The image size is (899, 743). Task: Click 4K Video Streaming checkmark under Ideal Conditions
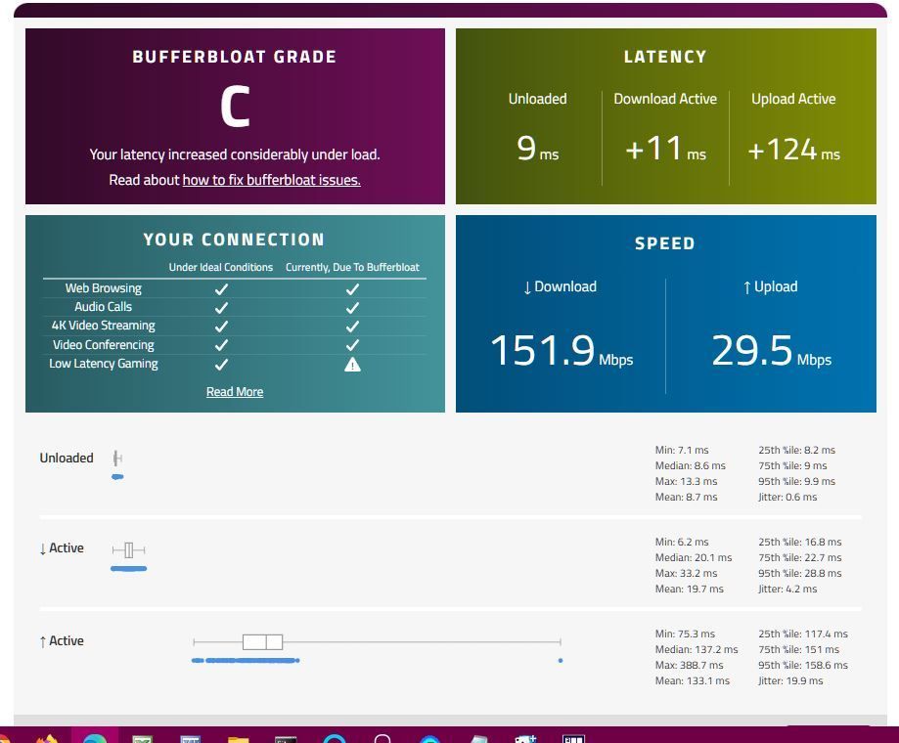point(221,327)
